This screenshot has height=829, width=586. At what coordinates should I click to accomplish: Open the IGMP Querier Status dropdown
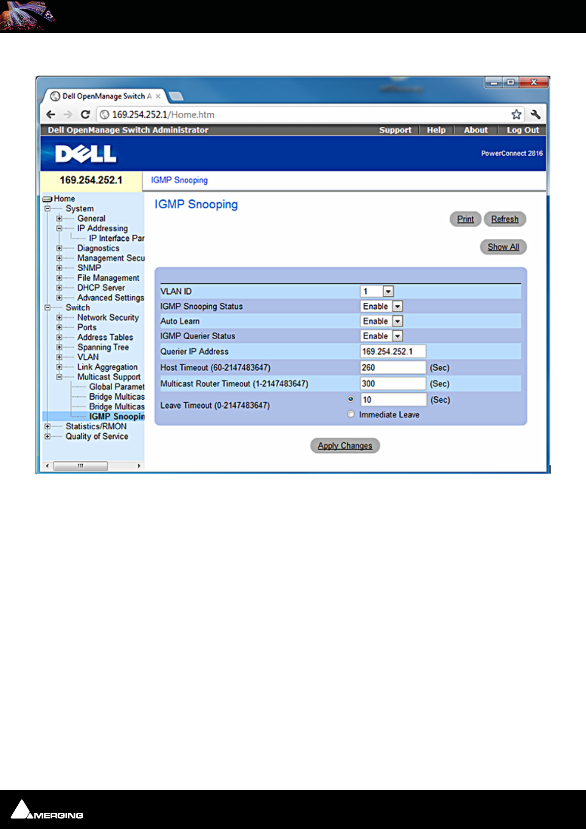[398, 336]
